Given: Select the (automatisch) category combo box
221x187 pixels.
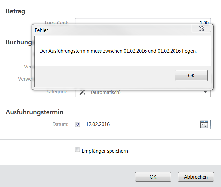Looking at the screenshot, I should click(x=142, y=92).
